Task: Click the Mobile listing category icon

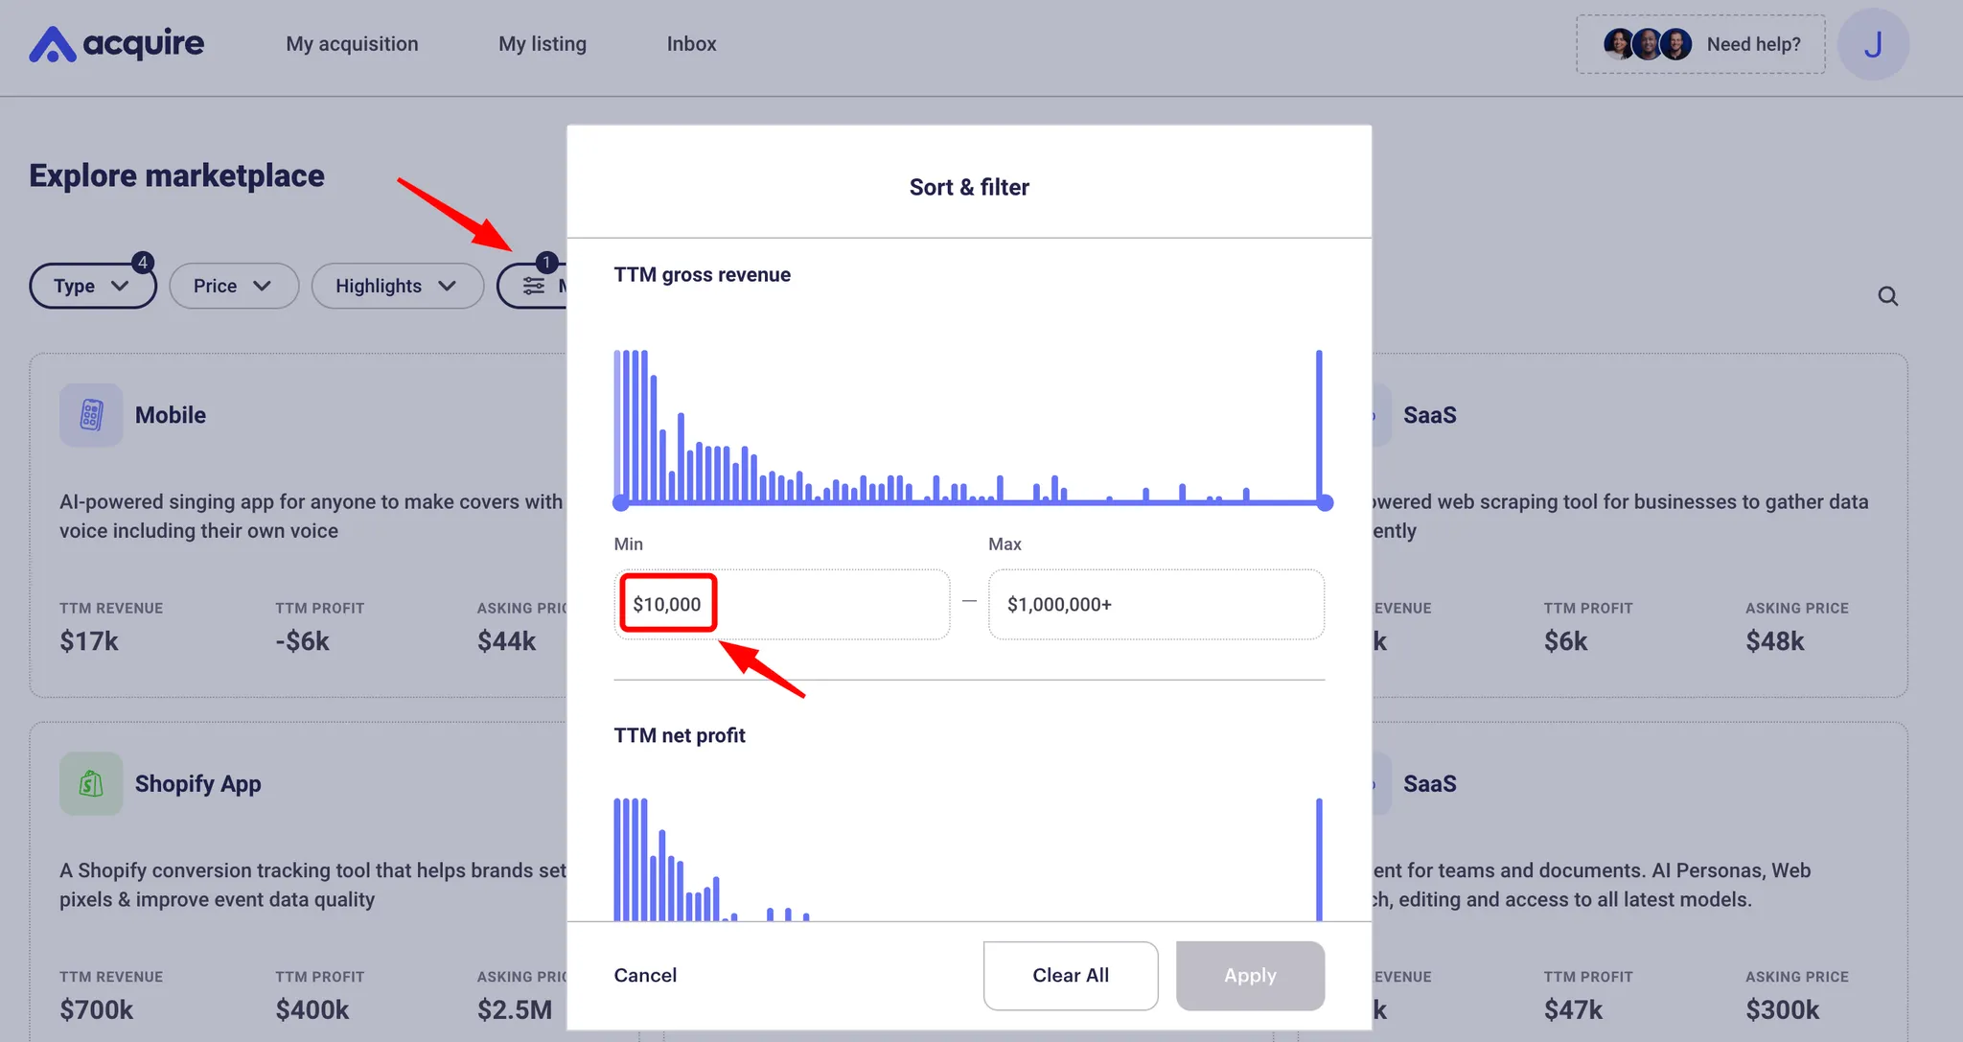Action: (91, 415)
